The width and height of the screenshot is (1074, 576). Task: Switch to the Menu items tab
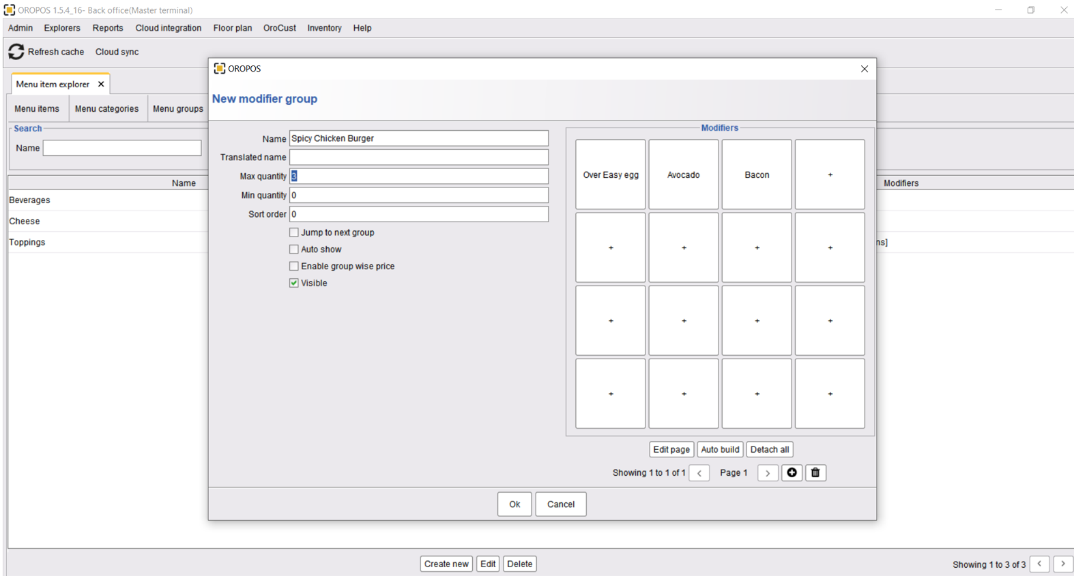37,109
